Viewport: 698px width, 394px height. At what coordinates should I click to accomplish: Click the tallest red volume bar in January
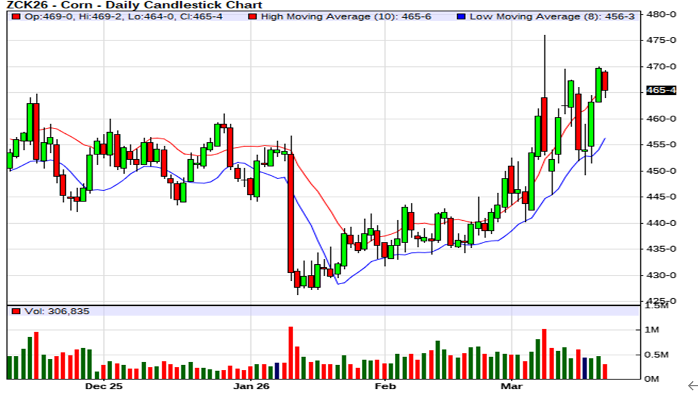click(290, 353)
